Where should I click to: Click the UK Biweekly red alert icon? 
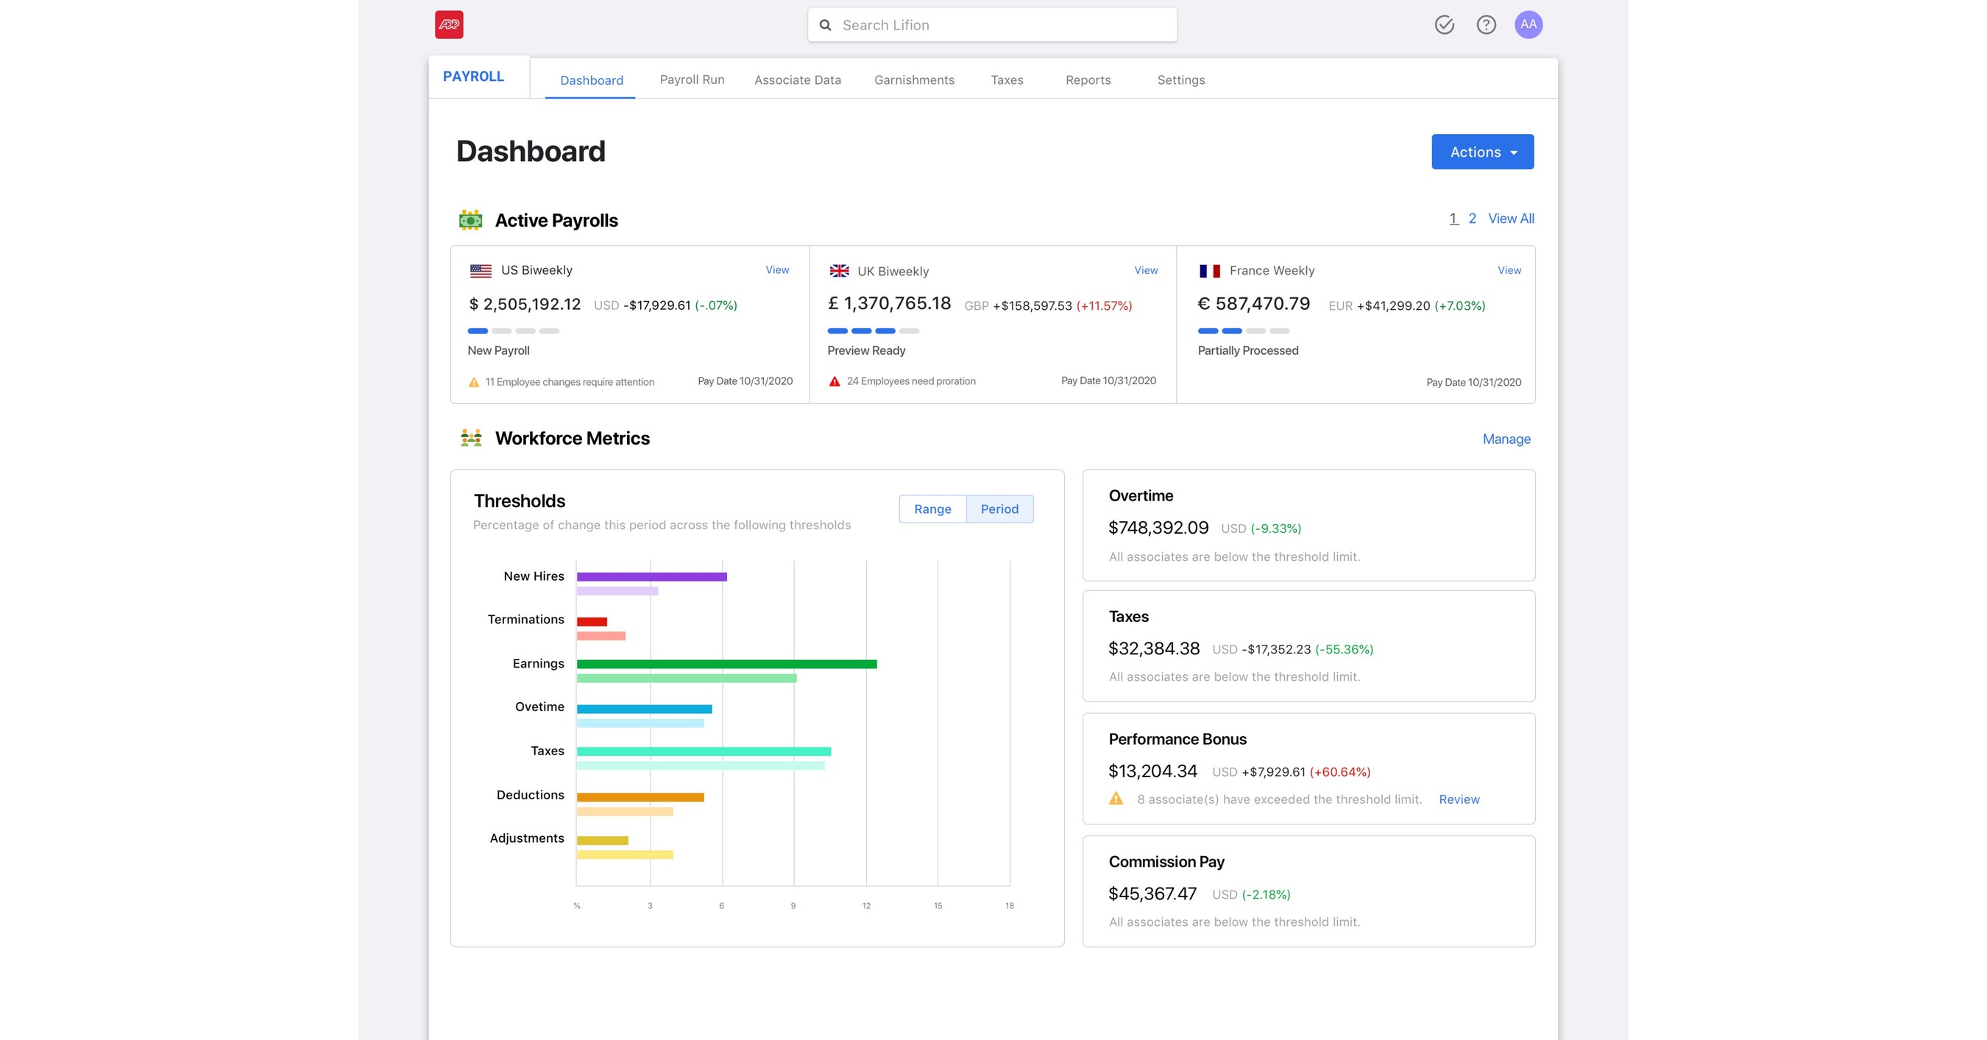coord(834,381)
